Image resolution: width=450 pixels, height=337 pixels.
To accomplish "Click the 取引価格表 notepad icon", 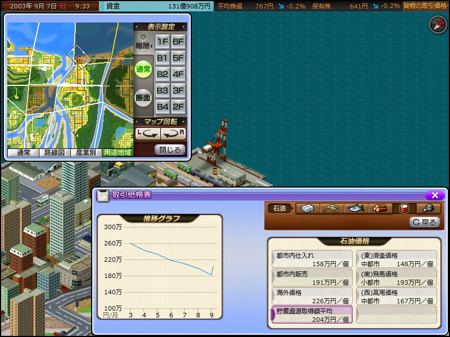I will point(103,195).
